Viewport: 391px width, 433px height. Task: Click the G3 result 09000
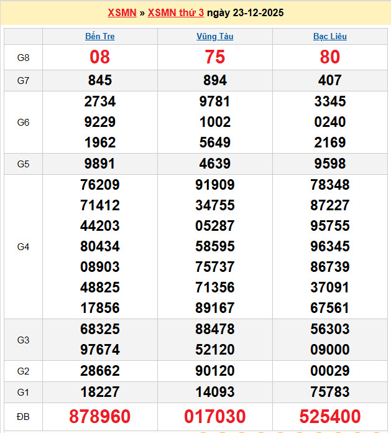tap(329, 350)
